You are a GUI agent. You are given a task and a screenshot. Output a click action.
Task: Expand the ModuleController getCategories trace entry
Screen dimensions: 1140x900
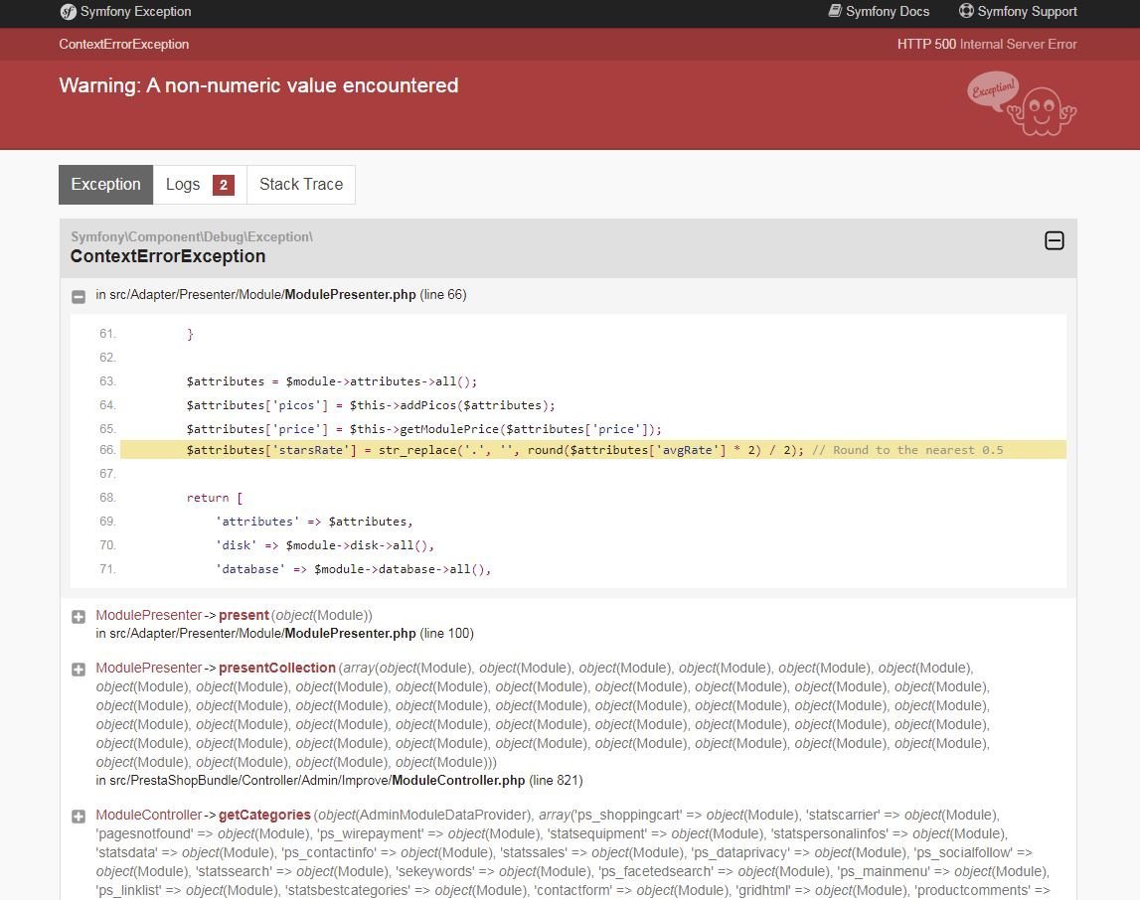79,817
